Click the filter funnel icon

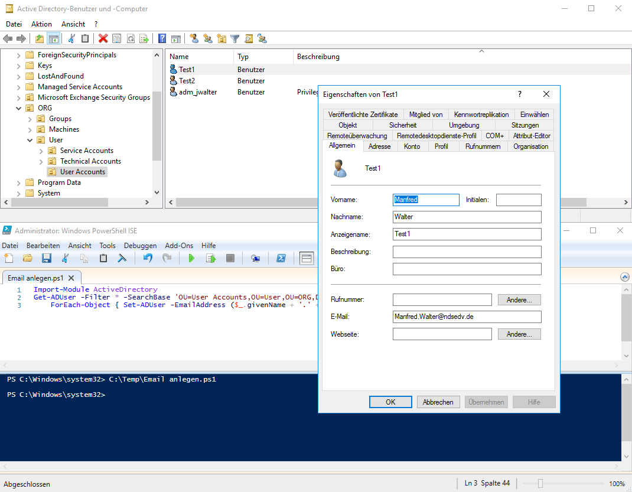[x=235, y=38]
